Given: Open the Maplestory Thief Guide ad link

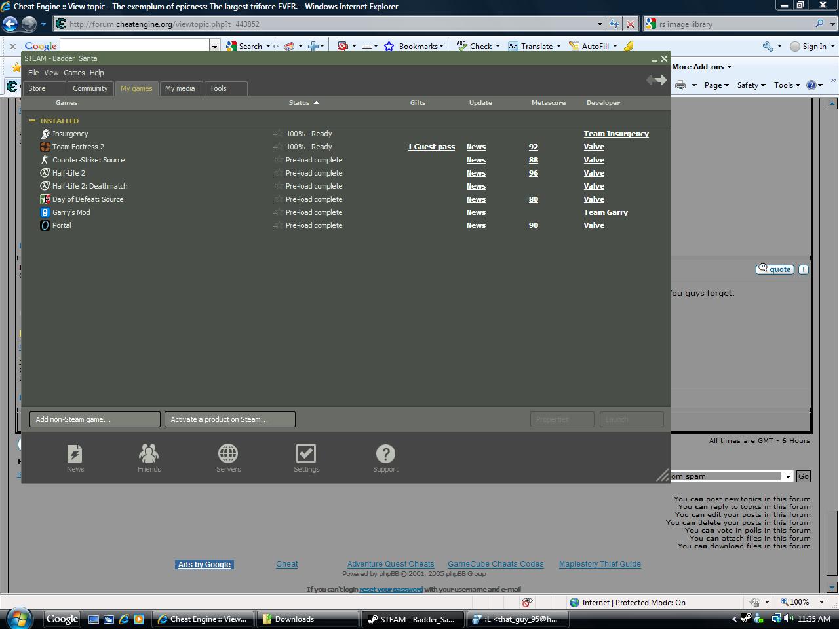Looking at the screenshot, I should pyautogui.click(x=600, y=564).
